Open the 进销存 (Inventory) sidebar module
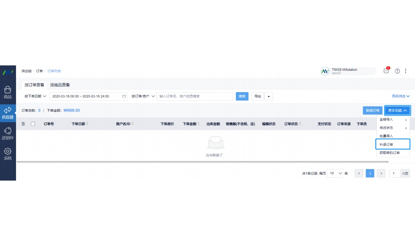This screenshot has height=246, width=415. [x=8, y=132]
